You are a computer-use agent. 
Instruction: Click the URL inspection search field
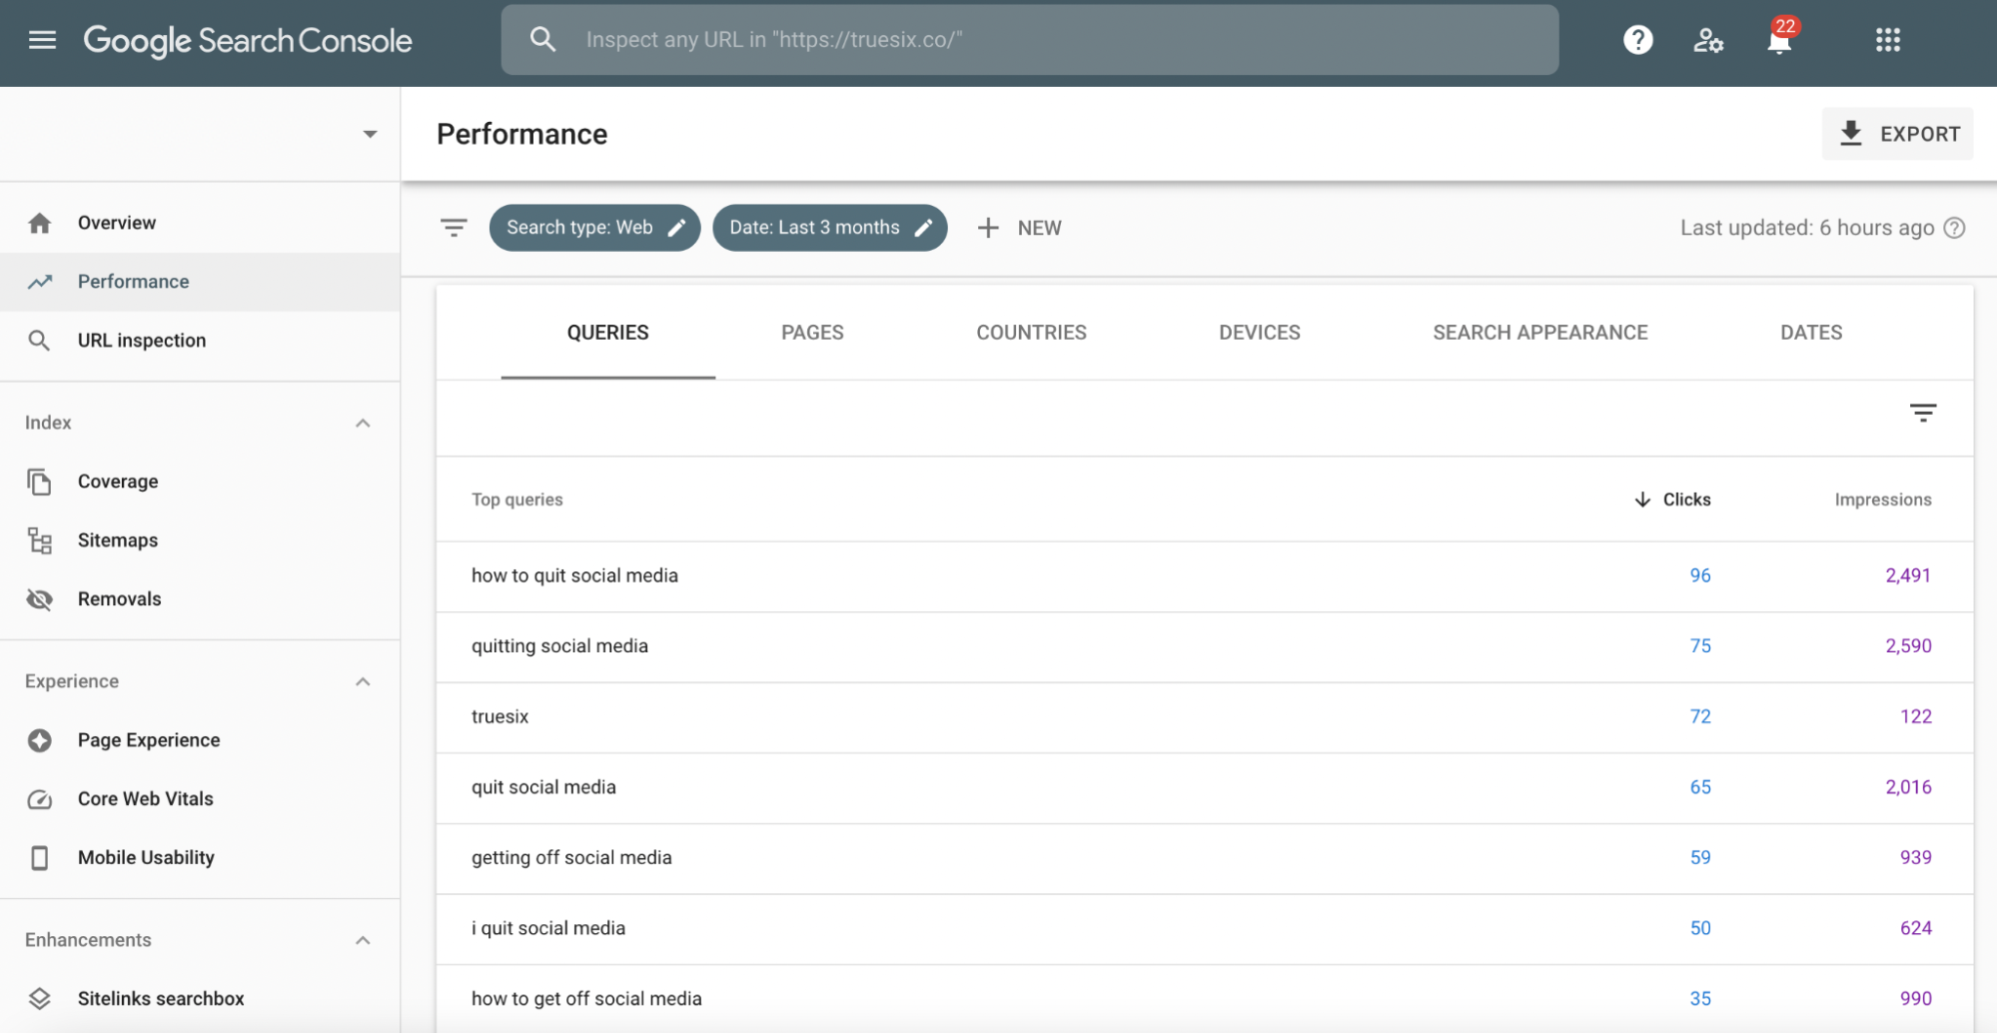[x=1030, y=40]
